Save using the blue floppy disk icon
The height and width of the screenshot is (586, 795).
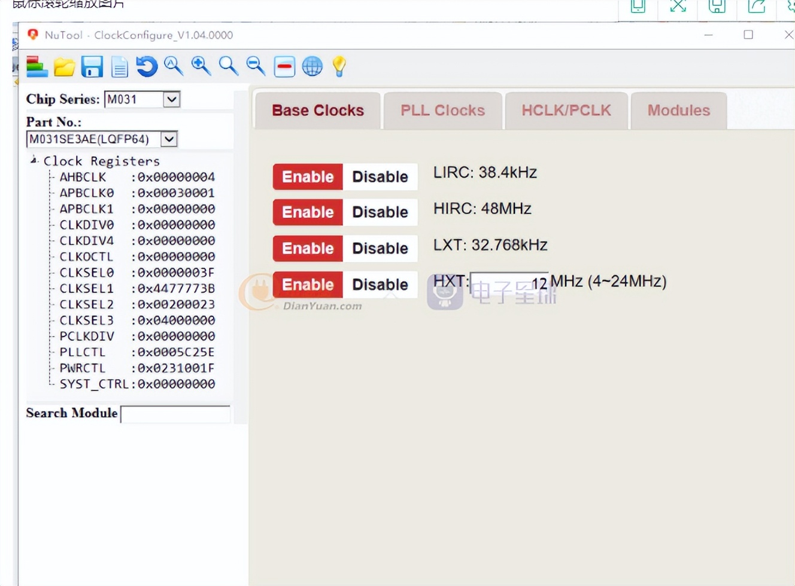pyautogui.click(x=92, y=67)
